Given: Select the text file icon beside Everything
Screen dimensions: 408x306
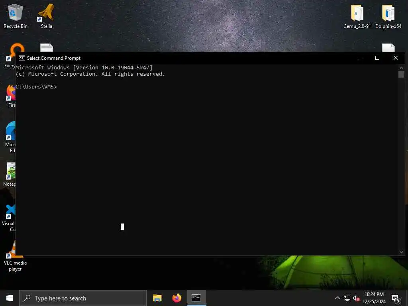Looking at the screenshot, I should [47, 48].
